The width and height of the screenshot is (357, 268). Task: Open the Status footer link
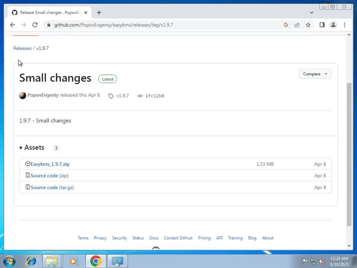[138, 238]
